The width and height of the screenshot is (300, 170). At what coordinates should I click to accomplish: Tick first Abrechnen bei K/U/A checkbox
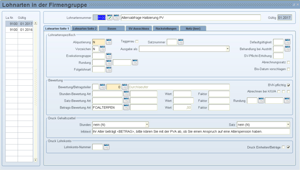279,92
